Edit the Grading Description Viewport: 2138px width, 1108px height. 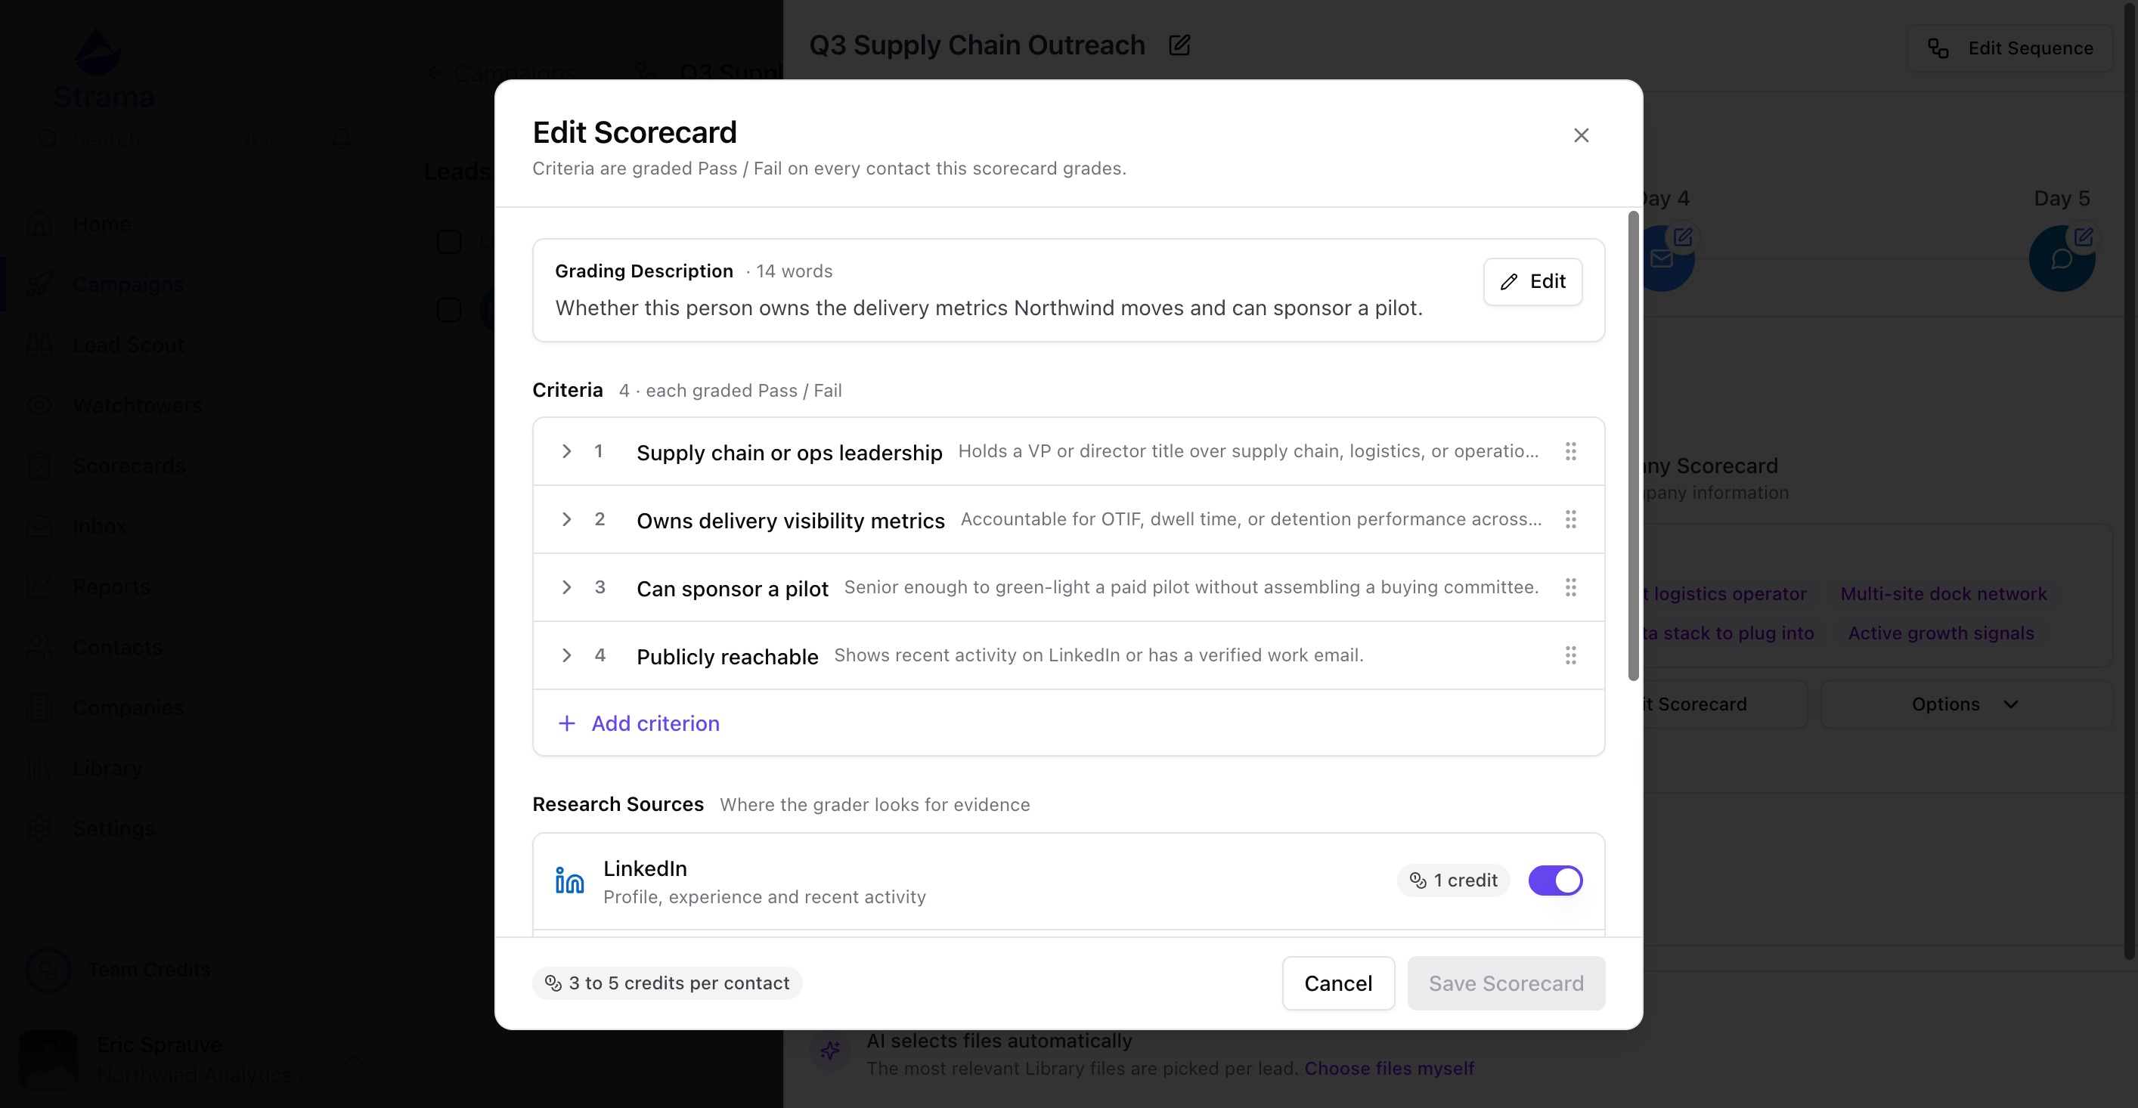1532,281
